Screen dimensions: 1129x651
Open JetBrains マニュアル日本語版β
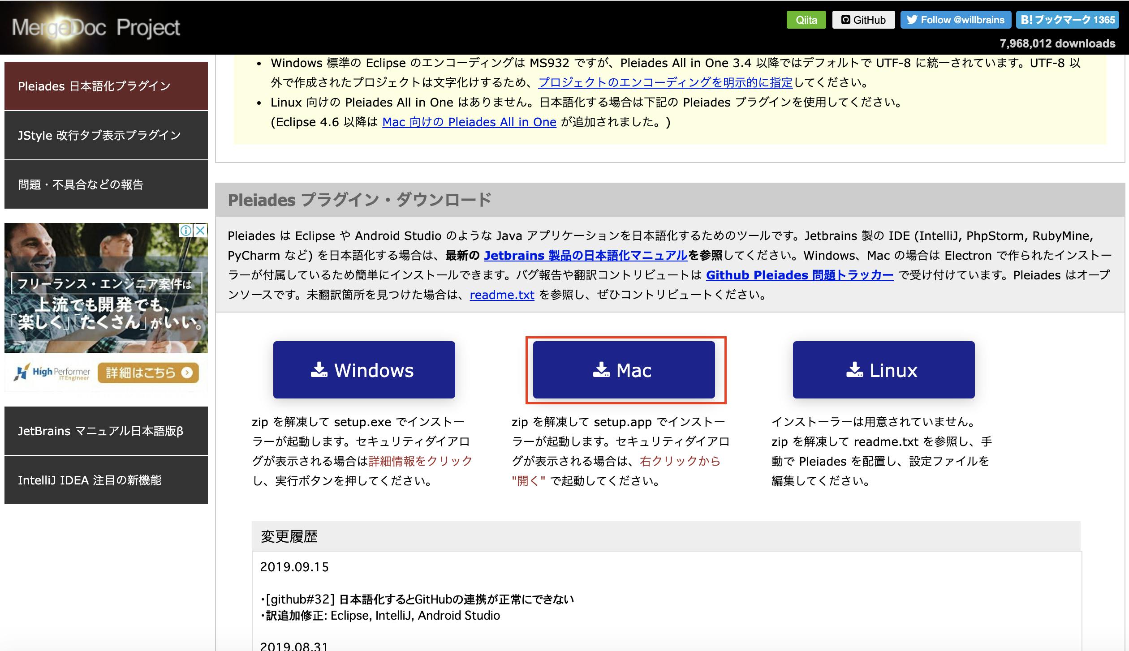pyautogui.click(x=106, y=431)
